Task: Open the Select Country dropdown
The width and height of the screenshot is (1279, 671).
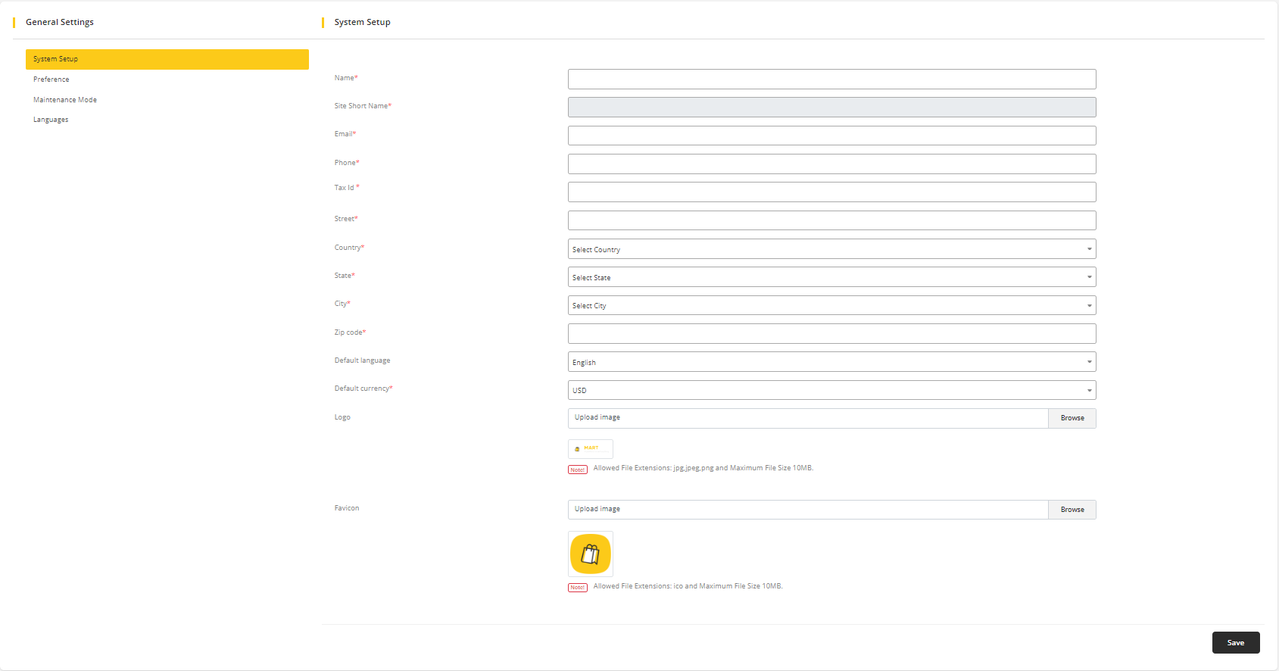Action: (831, 249)
